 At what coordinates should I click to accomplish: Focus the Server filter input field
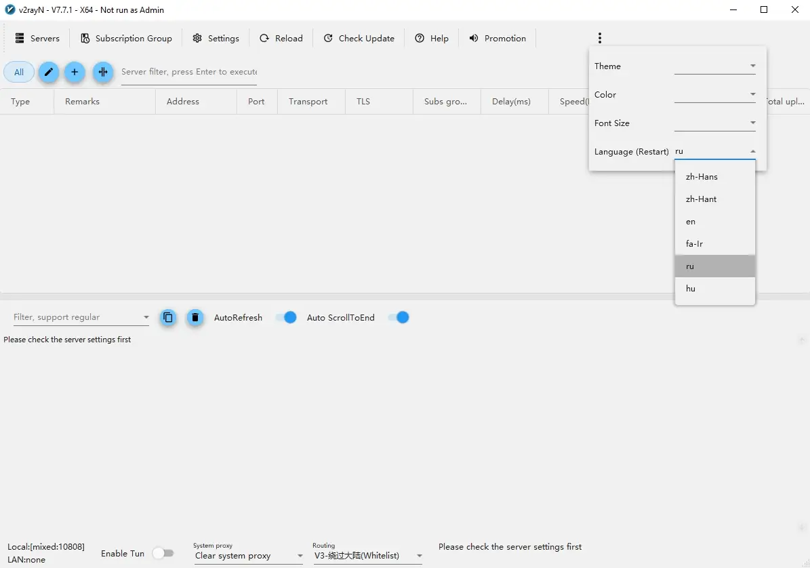189,73
